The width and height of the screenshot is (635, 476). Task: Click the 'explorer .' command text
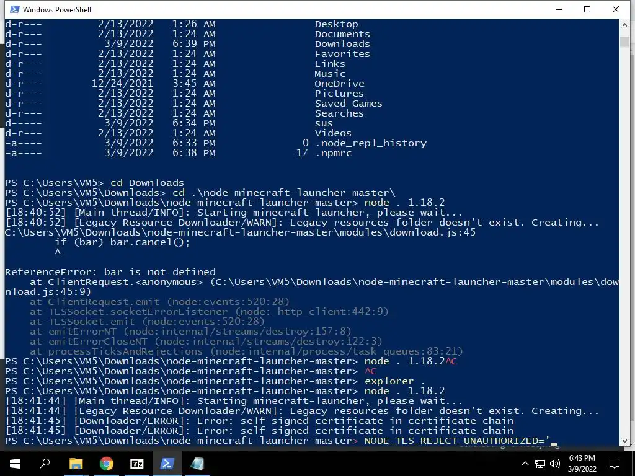pos(395,381)
